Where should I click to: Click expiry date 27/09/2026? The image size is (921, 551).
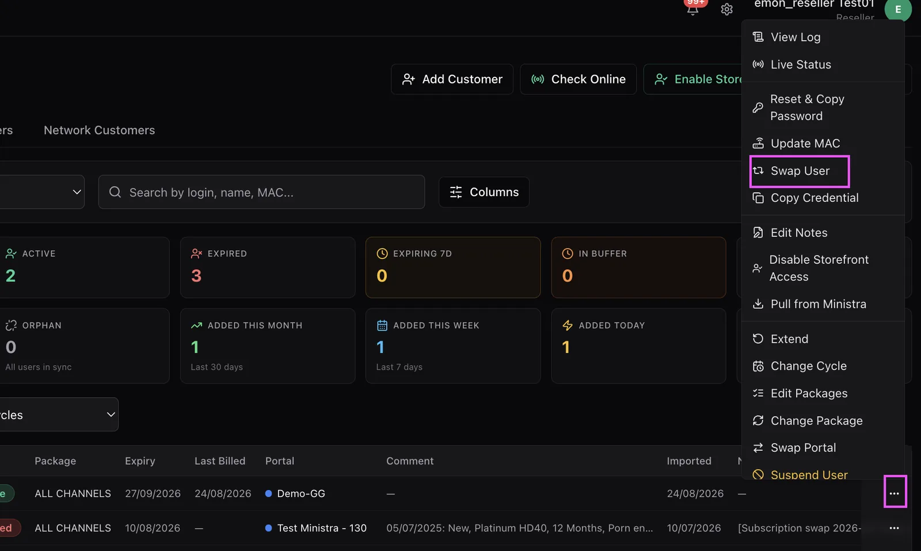point(153,493)
